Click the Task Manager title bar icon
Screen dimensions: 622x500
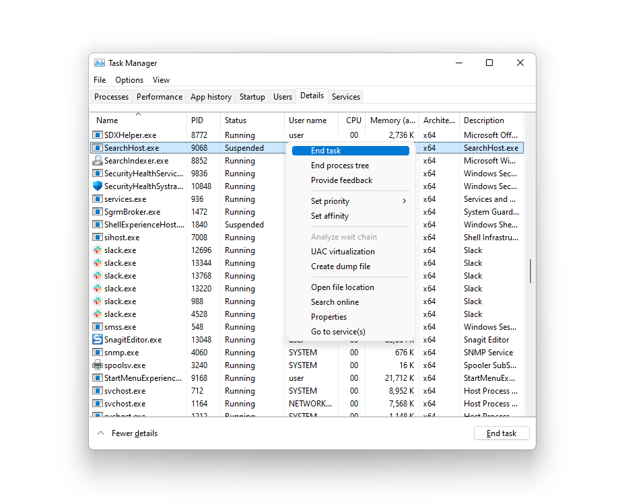click(100, 63)
